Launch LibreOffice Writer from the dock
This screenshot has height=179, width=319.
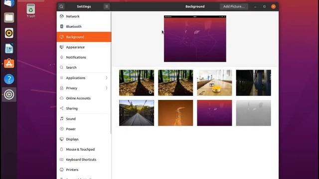(x=9, y=48)
